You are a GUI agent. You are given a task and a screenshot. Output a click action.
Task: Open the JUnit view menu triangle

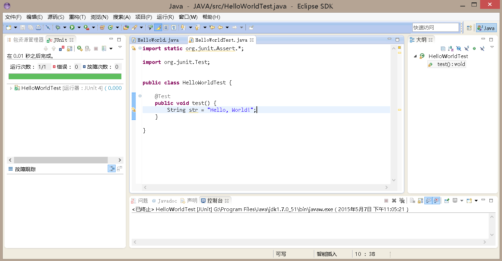[120, 47]
